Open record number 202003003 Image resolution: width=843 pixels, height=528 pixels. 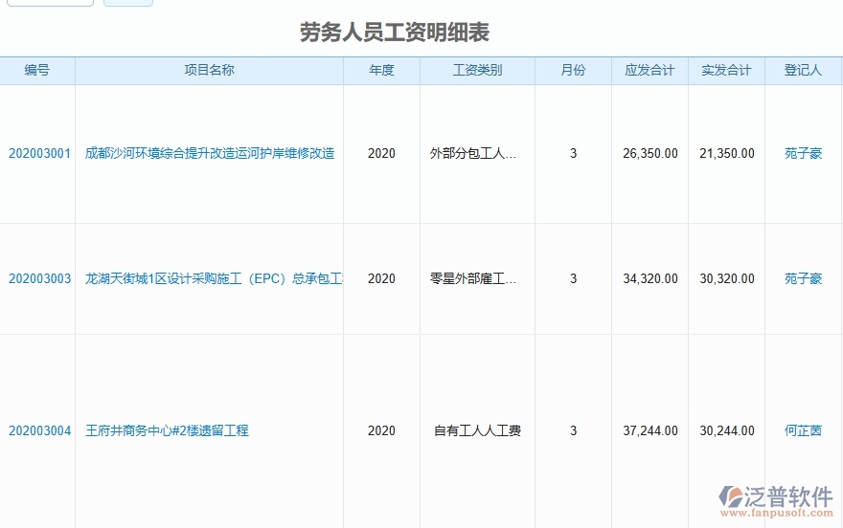(x=39, y=278)
